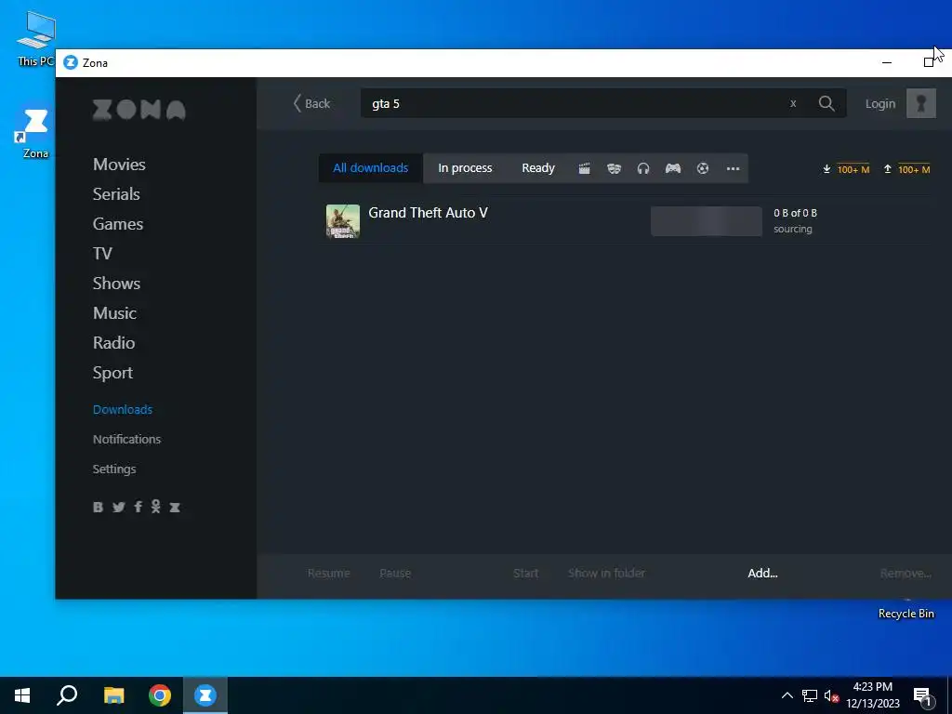This screenshot has width=952, height=714.
Task: Click the '0 B of 0 B' size text
Action: coord(796,213)
